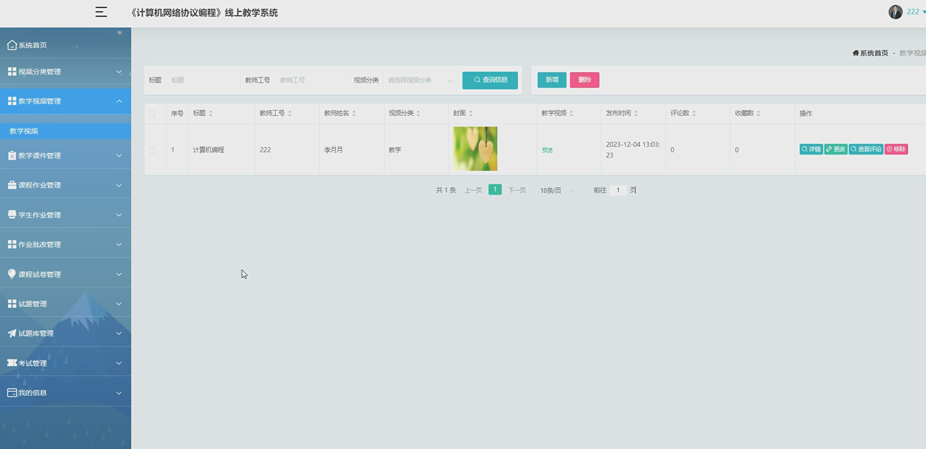Click the 新增 button

[x=552, y=80]
